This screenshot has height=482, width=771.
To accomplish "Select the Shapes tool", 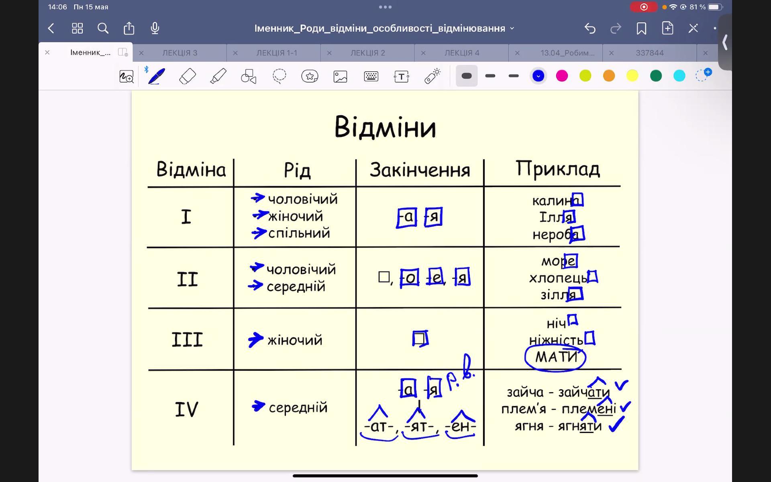I will tap(249, 76).
